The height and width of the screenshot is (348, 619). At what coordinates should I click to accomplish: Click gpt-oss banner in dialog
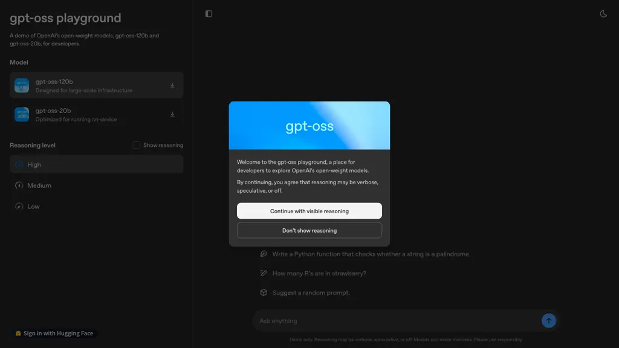pos(309,126)
